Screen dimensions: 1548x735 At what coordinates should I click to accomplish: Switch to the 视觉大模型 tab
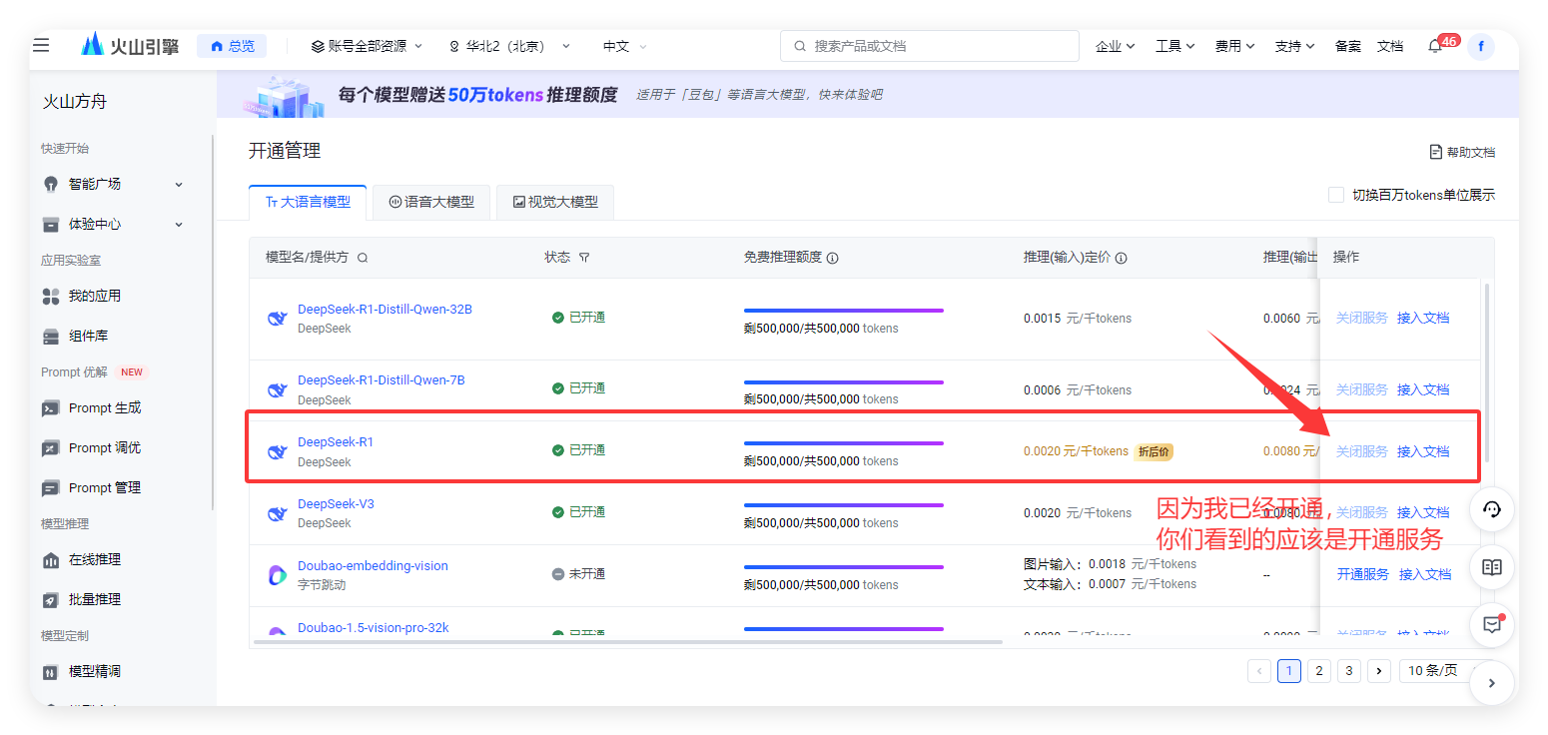555,202
